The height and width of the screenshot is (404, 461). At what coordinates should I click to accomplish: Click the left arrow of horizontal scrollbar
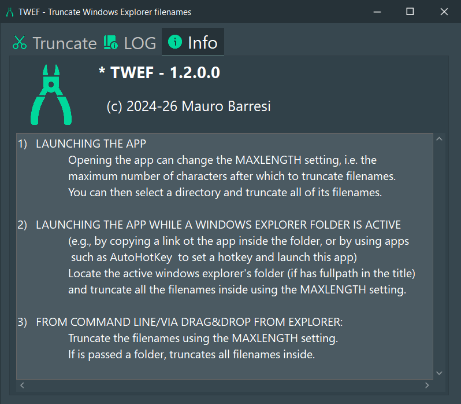click(x=22, y=385)
